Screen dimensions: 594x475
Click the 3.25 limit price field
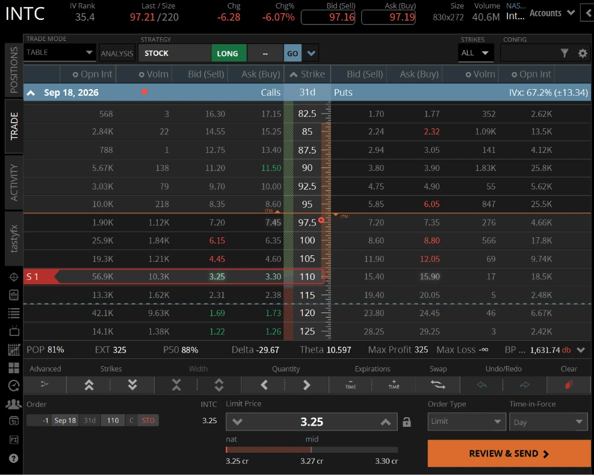[311, 422]
